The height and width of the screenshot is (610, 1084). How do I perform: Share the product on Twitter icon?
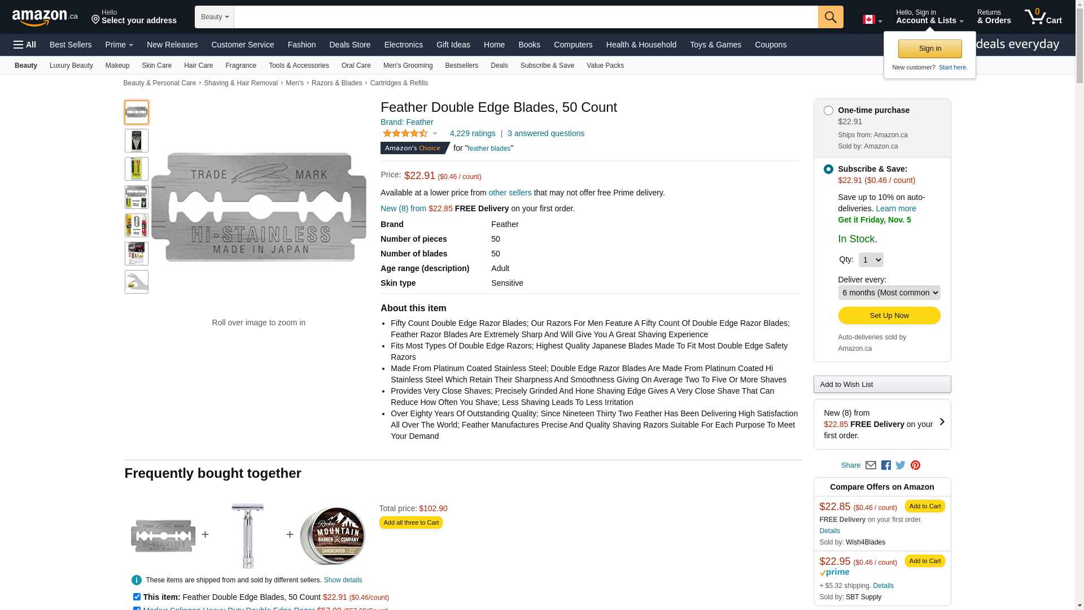[901, 465]
